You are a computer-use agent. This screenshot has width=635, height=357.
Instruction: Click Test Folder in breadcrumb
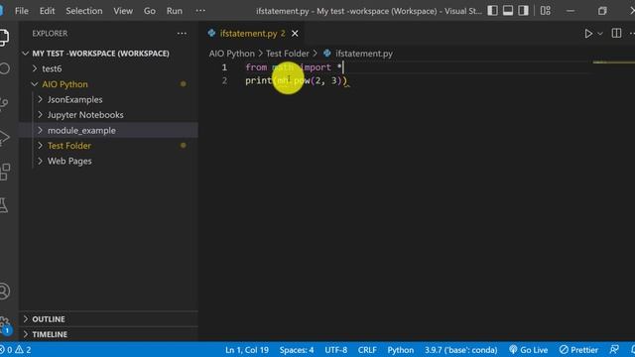[x=287, y=54]
